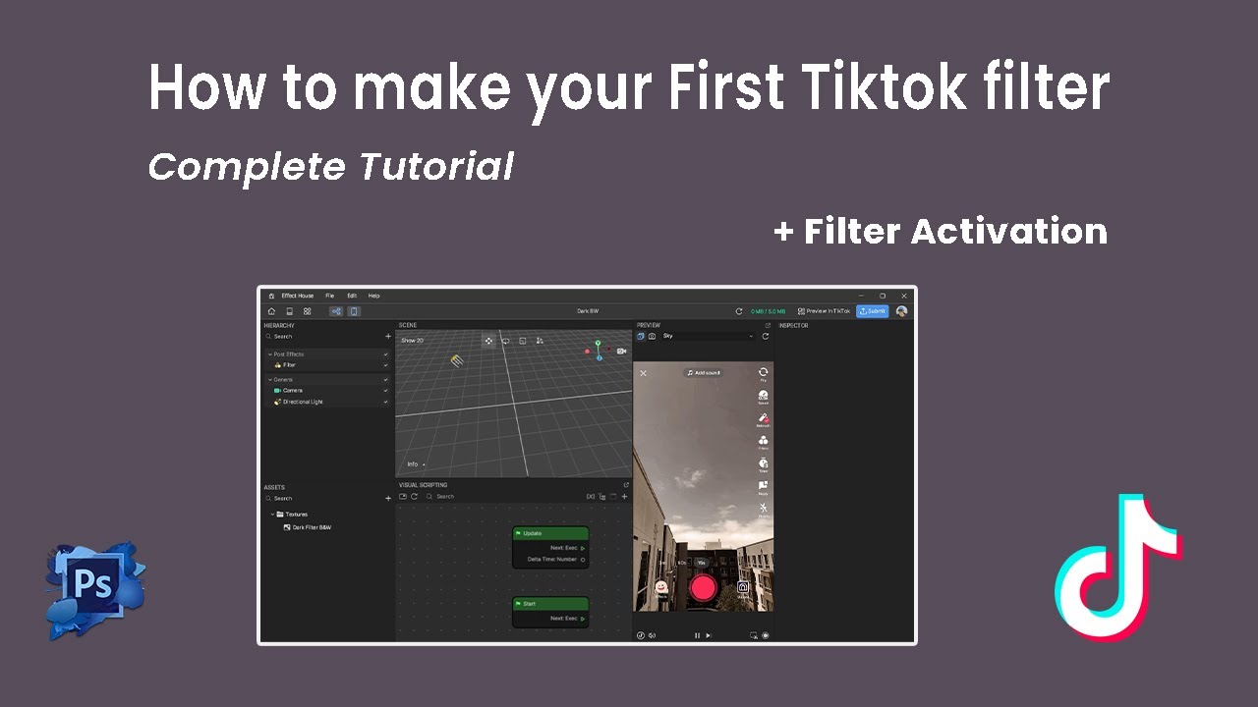Click Update node Next: Exec port
The image size is (1258, 707).
tap(583, 548)
